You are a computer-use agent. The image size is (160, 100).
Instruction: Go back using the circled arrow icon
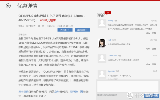pos(8,6)
